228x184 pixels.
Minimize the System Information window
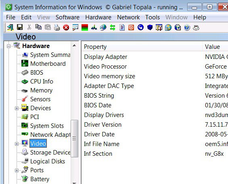(195, 7)
